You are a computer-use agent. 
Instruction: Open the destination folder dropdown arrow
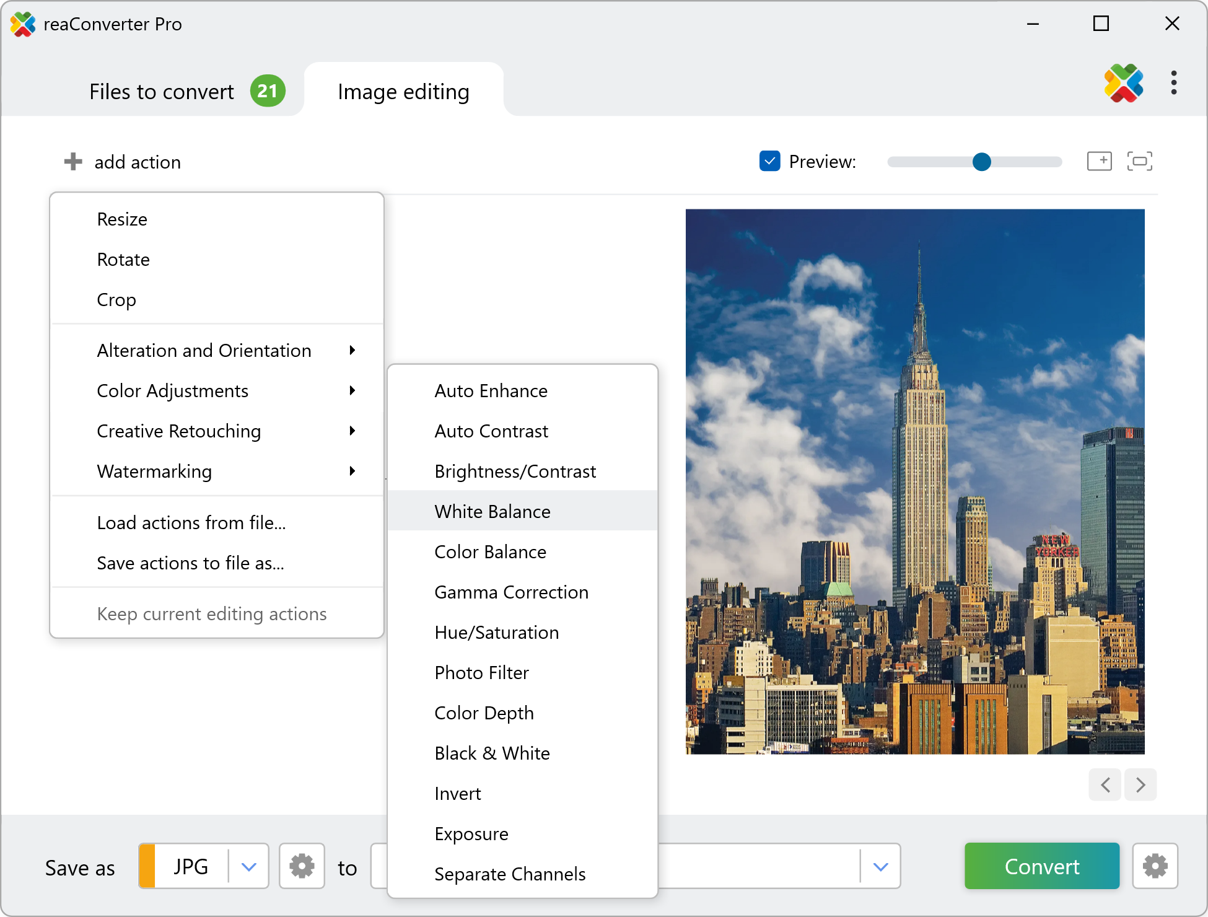[x=880, y=866]
